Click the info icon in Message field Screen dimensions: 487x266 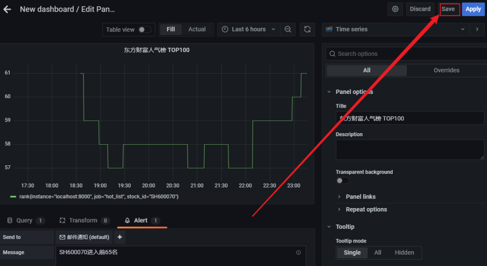[x=298, y=253]
